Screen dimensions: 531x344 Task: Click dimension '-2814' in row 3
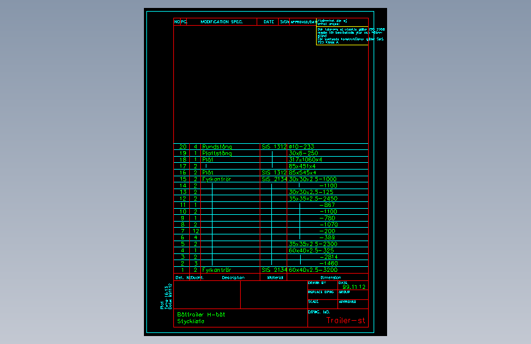[328, 257]
